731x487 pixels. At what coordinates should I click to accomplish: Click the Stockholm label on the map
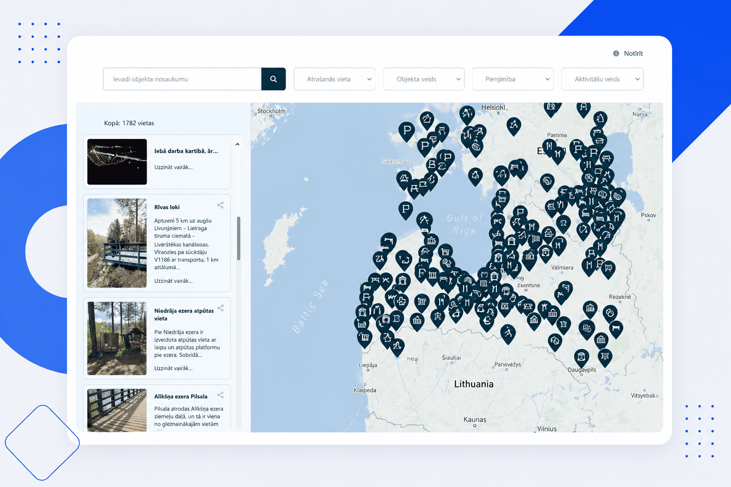[271, 111]
